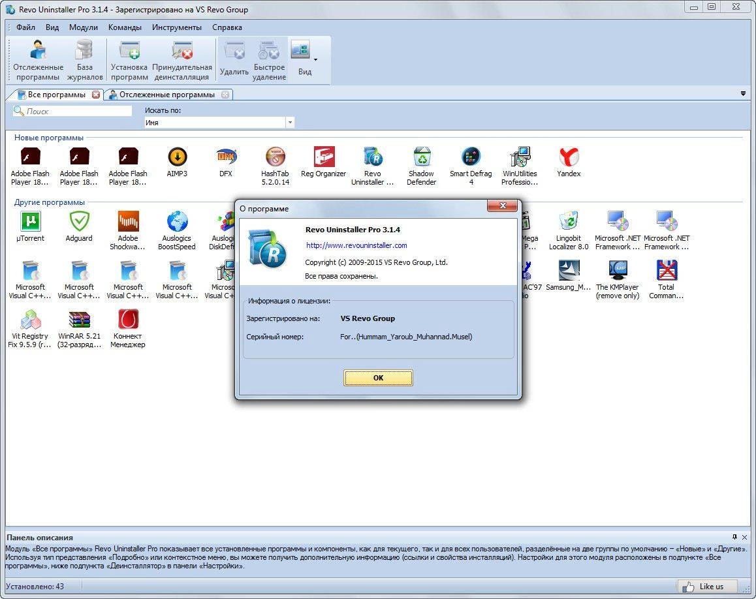Select the AIMP3 program icon

pyautogui.click(x=177, y=163)
